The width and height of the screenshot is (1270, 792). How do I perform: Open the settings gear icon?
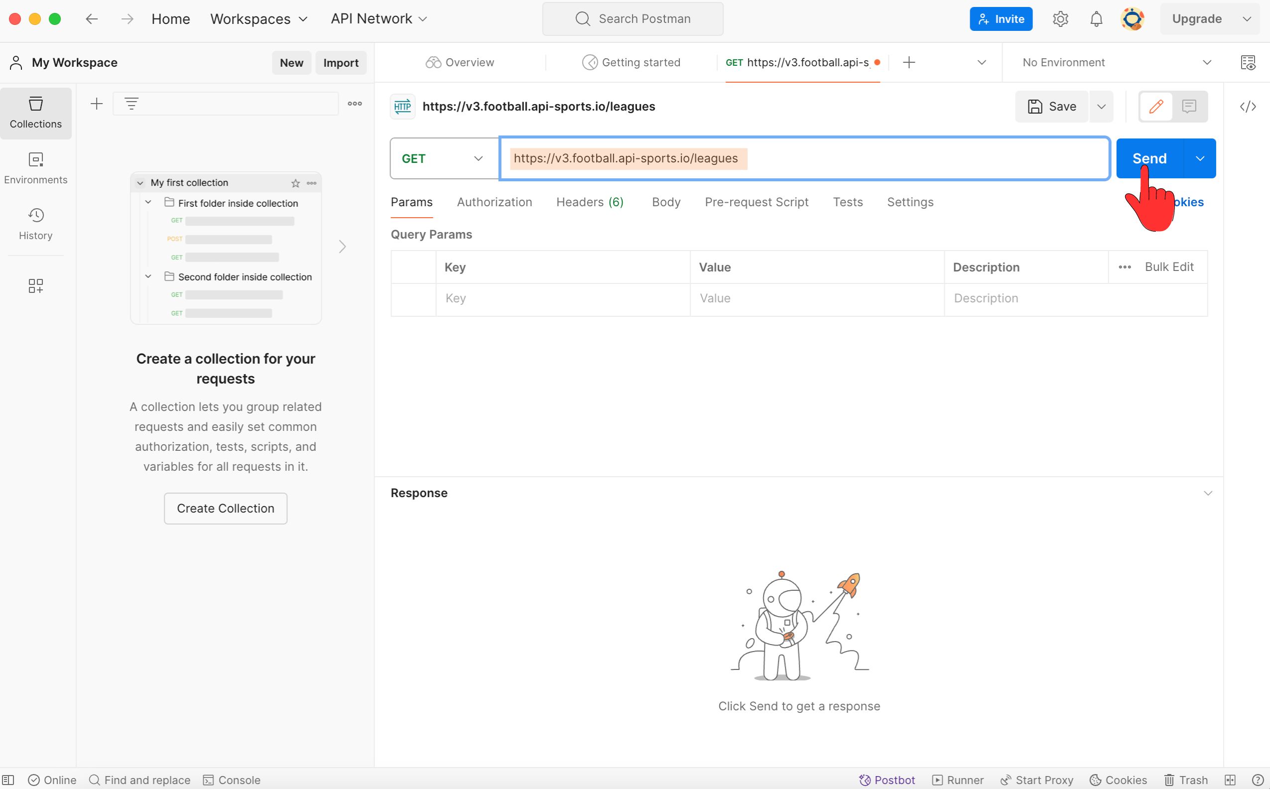point(1060,19)
